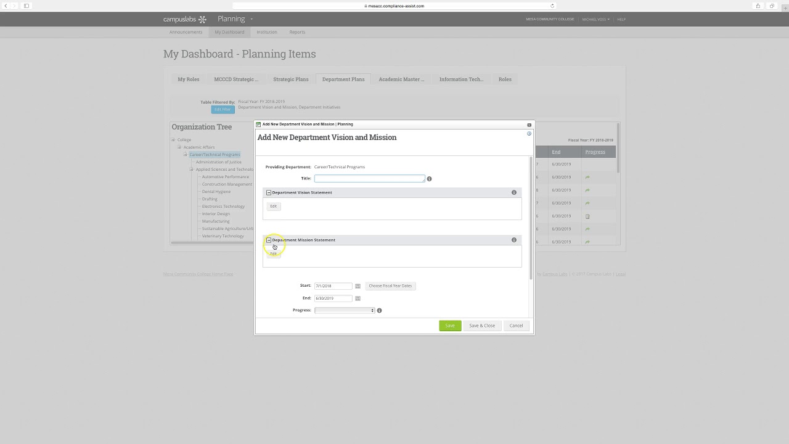This screenshot has height=444, width=789.
Task: Click Choose Fiscal Year Dates button
Action: [390, 286]
